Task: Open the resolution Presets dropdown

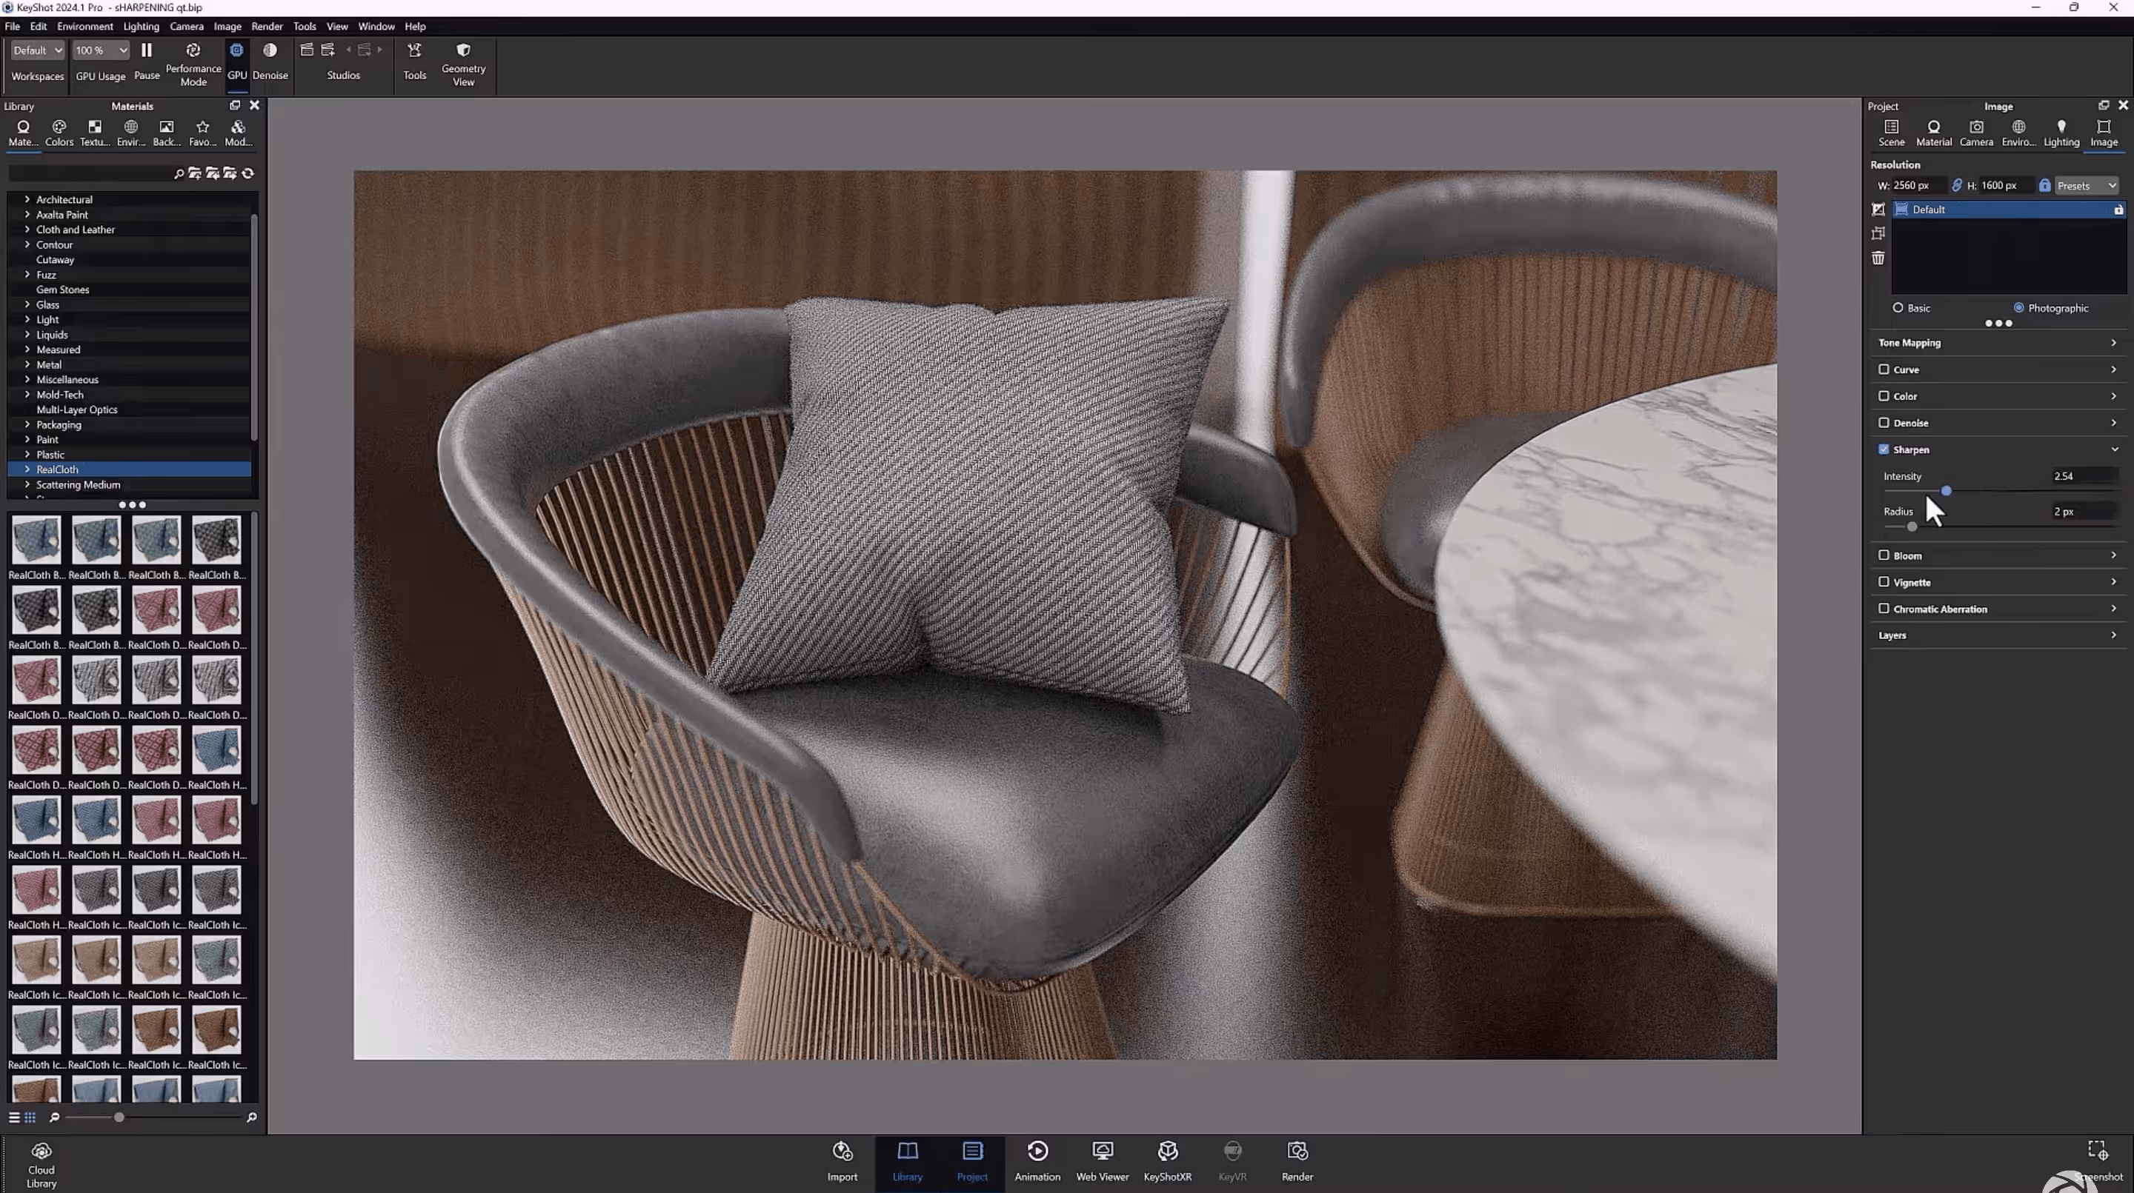Action: tap(2086, 185)
